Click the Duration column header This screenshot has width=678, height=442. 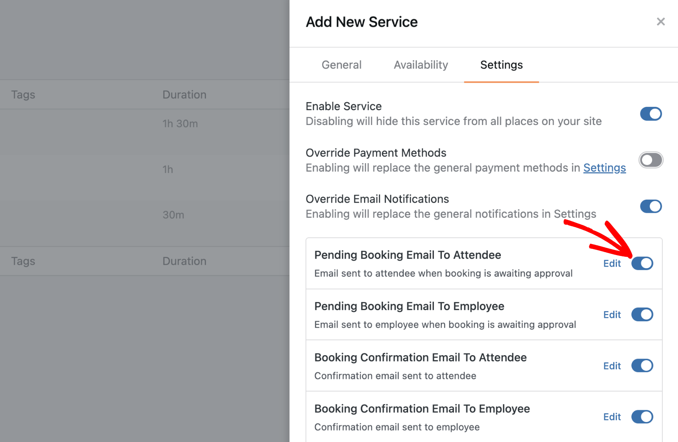[184, 94]
